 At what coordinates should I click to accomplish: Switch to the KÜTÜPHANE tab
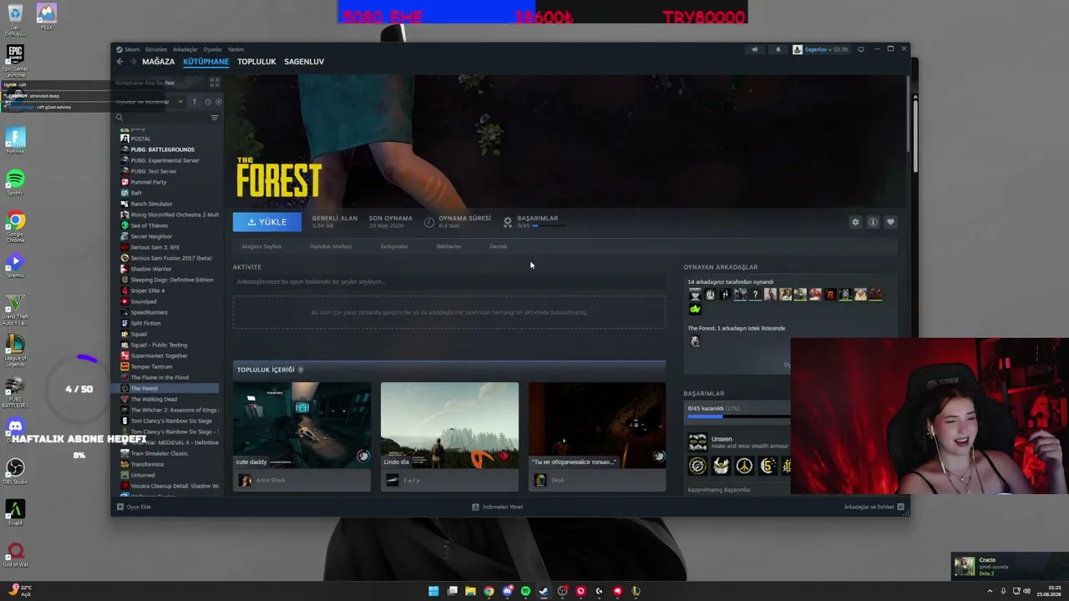[205, 62]
